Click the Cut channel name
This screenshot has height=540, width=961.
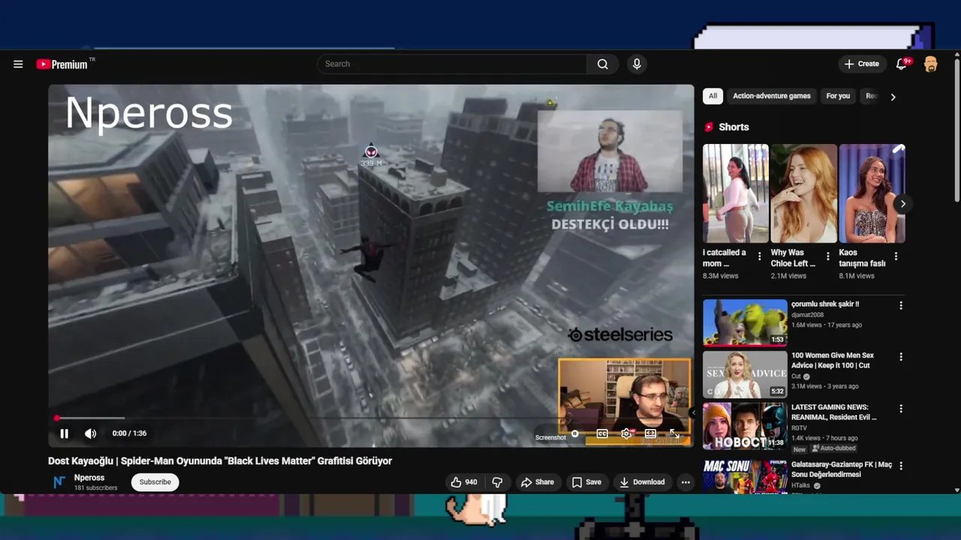coord(796,376)
